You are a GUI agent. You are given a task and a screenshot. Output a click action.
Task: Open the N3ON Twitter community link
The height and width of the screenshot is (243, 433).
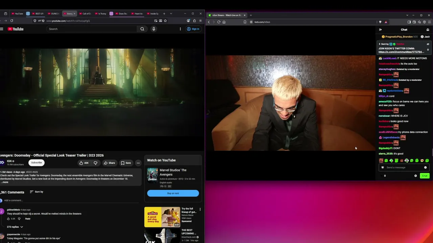point(401,52)
